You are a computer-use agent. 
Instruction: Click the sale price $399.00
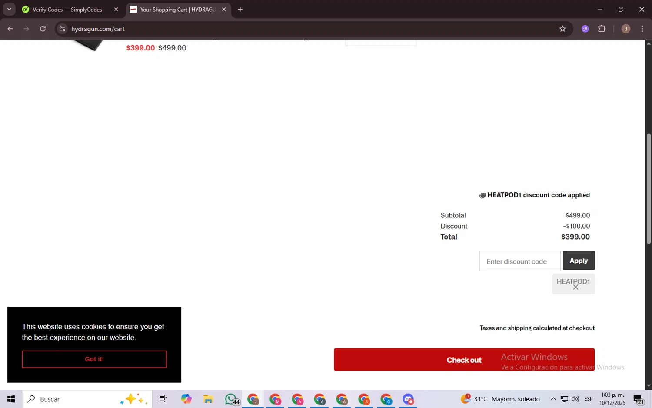140,48
